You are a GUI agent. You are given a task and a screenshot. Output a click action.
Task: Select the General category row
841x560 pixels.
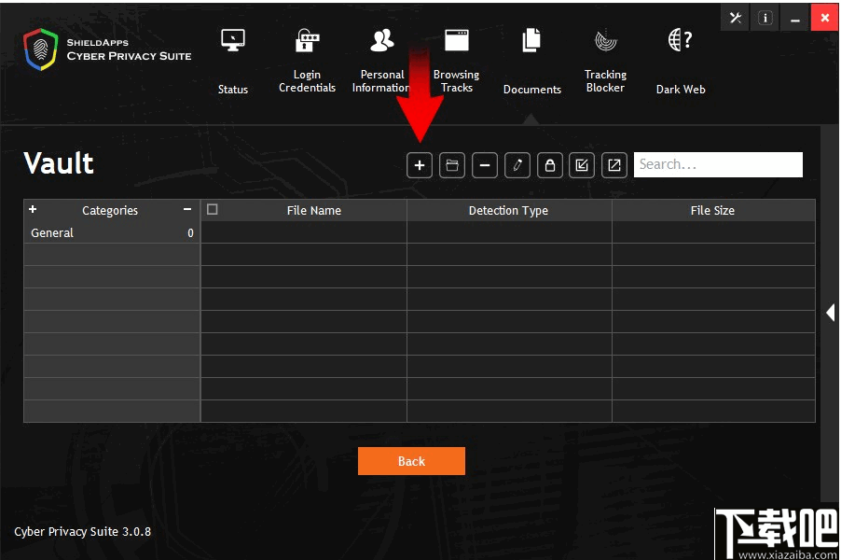(112, 232)
